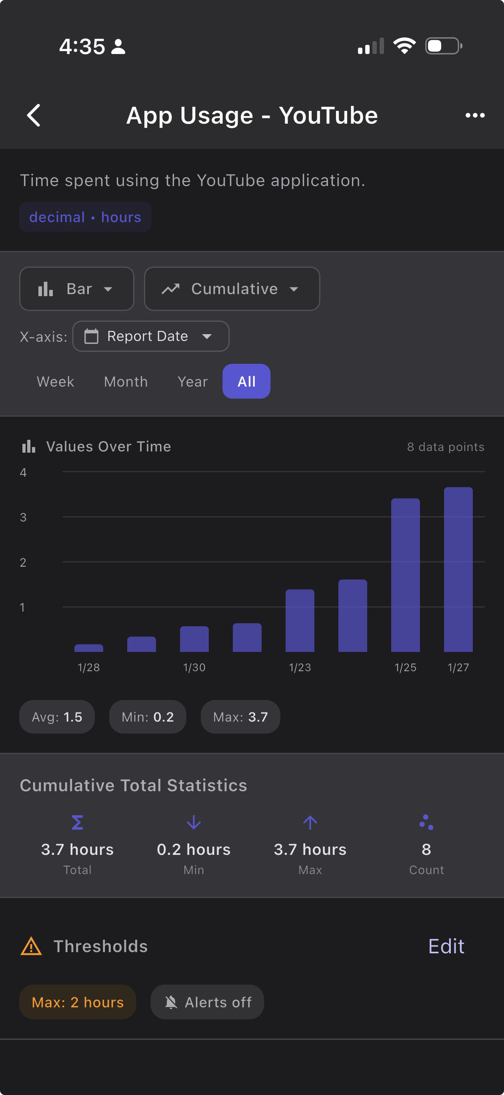Tap the sigma Total icon

click(77, 822)
